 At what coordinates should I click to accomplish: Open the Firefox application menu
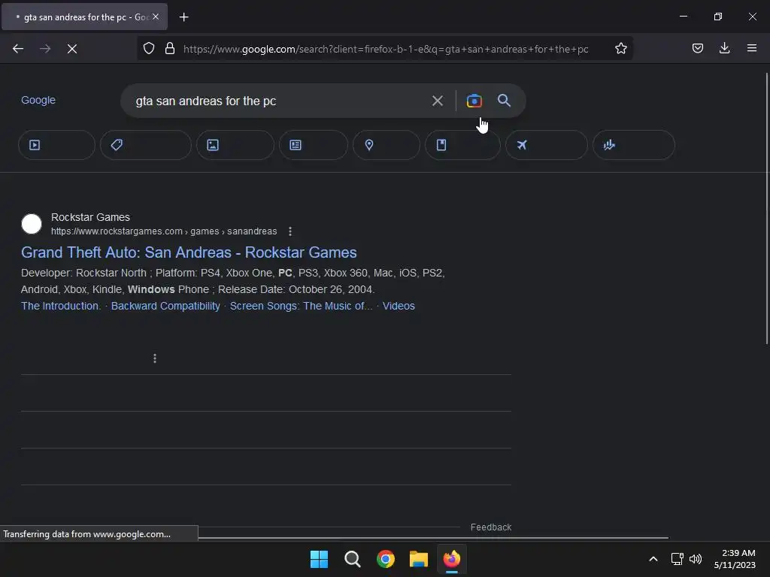tap(751, 48)
